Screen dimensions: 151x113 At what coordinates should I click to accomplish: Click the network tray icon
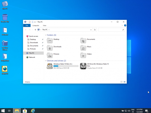pos(126,111)
